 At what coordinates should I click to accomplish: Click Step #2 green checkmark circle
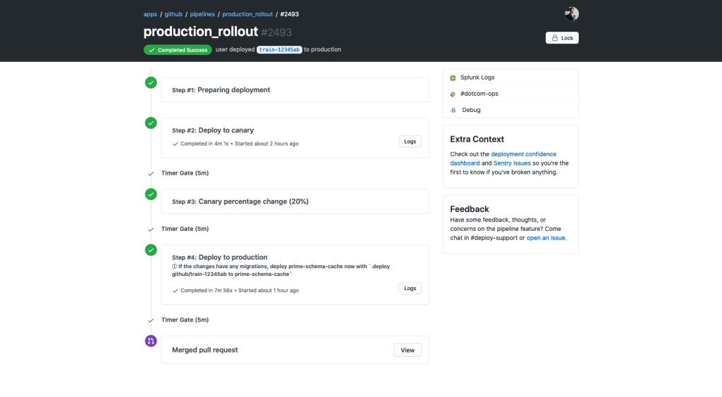pyautogui.click(x=151, y=123)
